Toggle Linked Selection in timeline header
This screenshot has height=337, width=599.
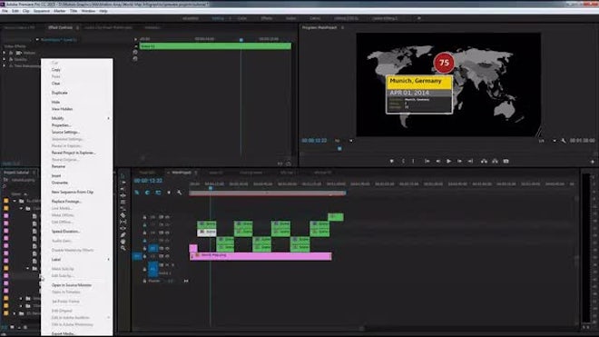(158, 193)
